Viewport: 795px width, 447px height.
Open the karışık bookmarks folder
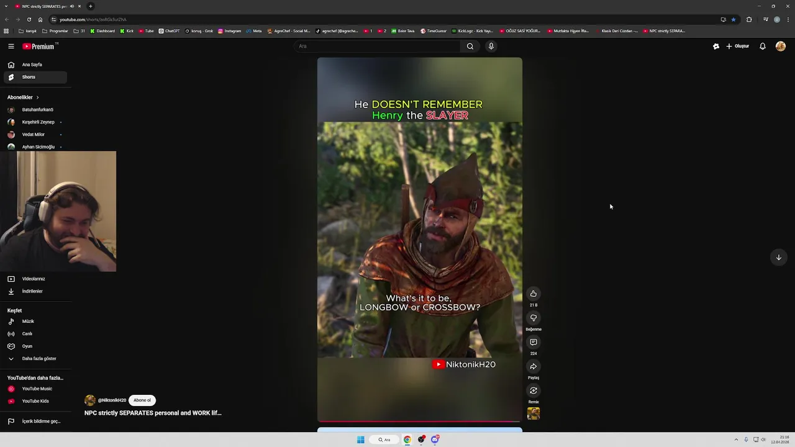point(27,31)
